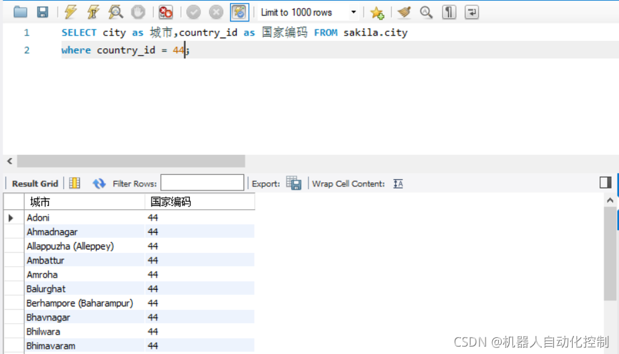
Task: Click the 城市 column header
Action: [x=85, y=202]
